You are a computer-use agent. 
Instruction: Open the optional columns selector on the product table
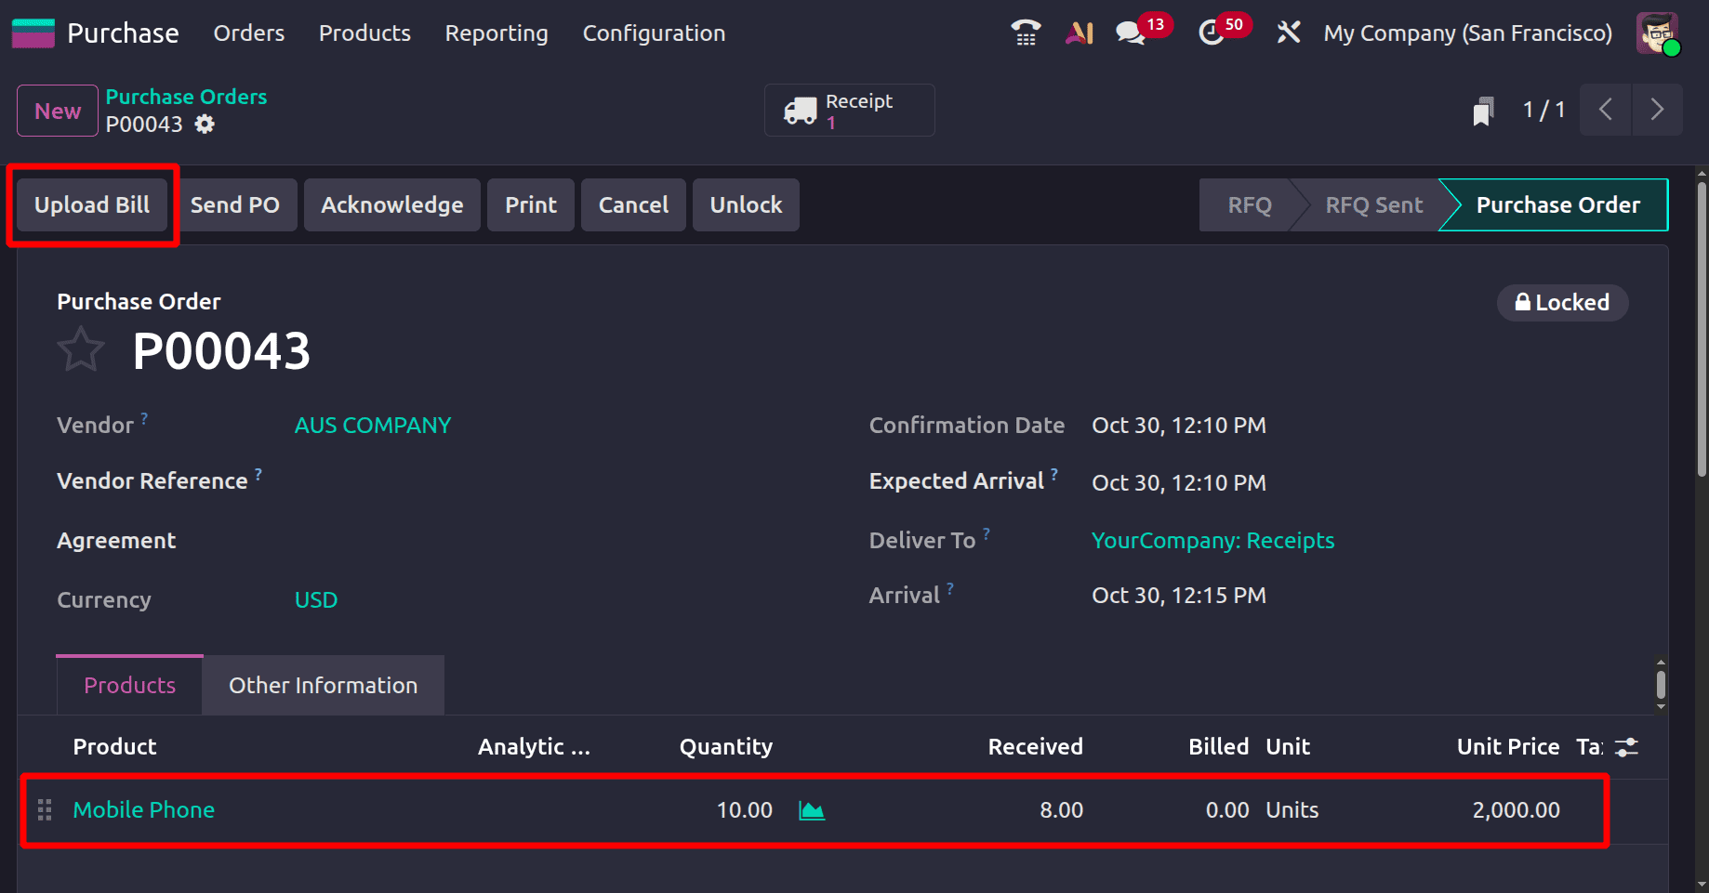pyautogui.click(x=1625, y=746)
